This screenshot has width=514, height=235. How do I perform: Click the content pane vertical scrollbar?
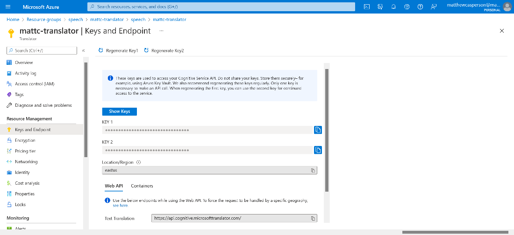click(x=327, y=130)
